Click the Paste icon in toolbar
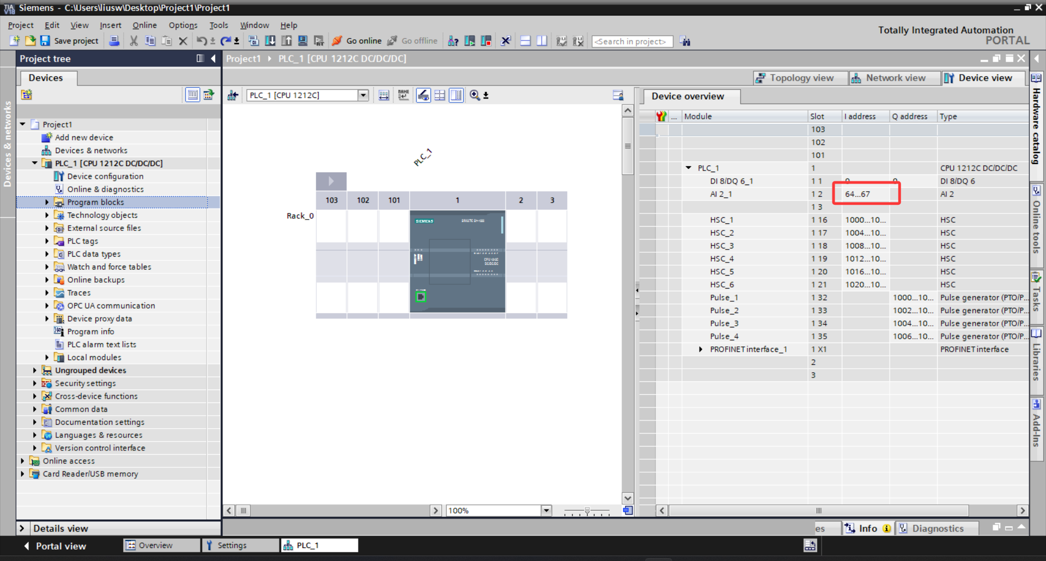 point(167,41)
